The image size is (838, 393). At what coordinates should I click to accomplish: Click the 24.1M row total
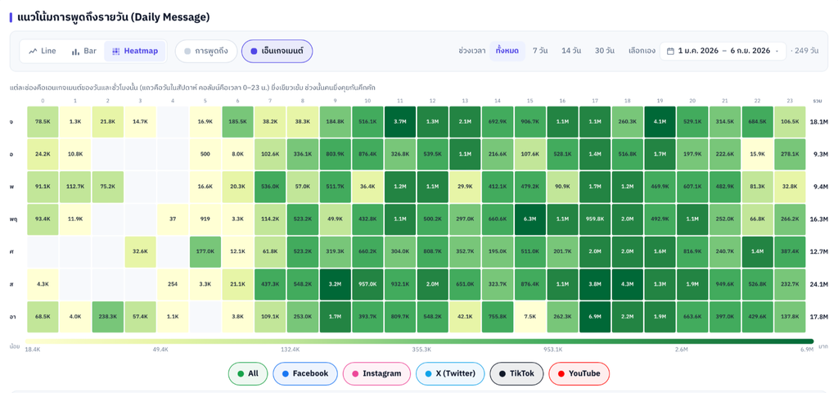pos(819,284)
